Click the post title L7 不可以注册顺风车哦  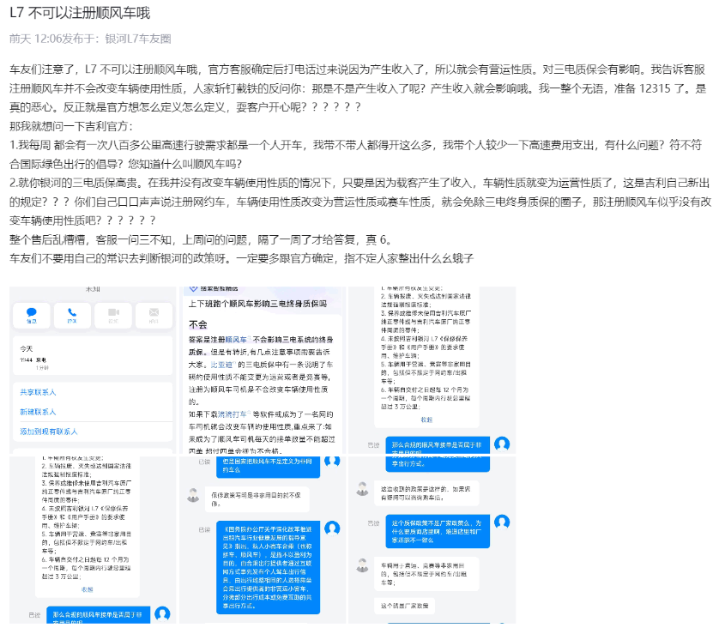click(x=80, y=13)
